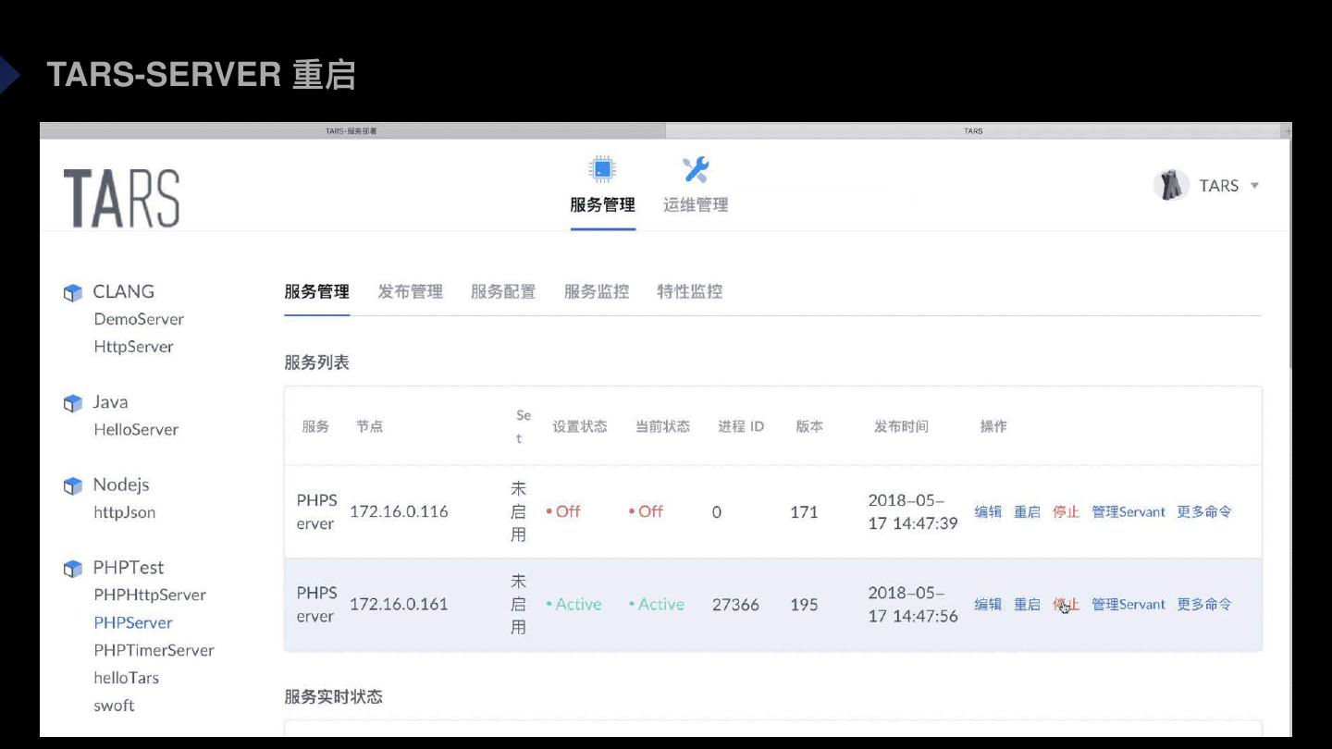
Task: Switch to the 发布管理 tab
Action: click(410, 292)
